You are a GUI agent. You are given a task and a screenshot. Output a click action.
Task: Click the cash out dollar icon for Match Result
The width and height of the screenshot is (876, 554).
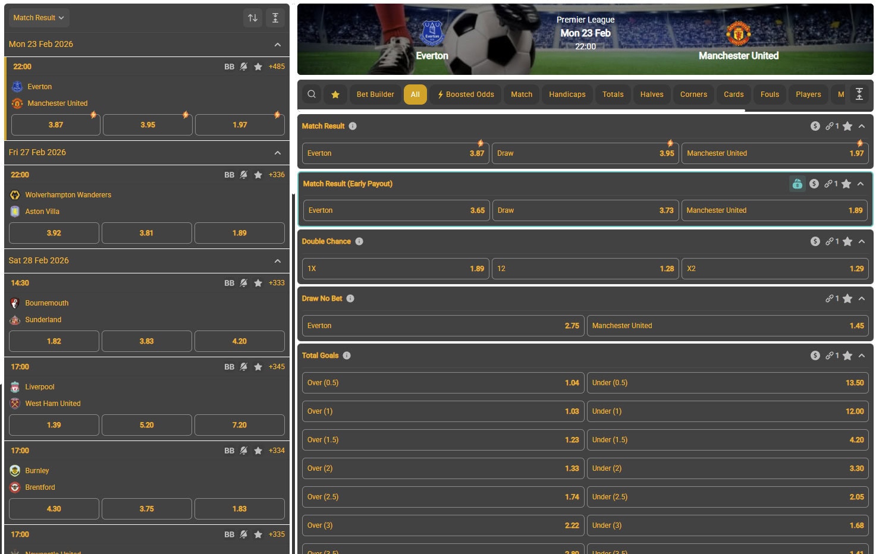click(815, 126)
